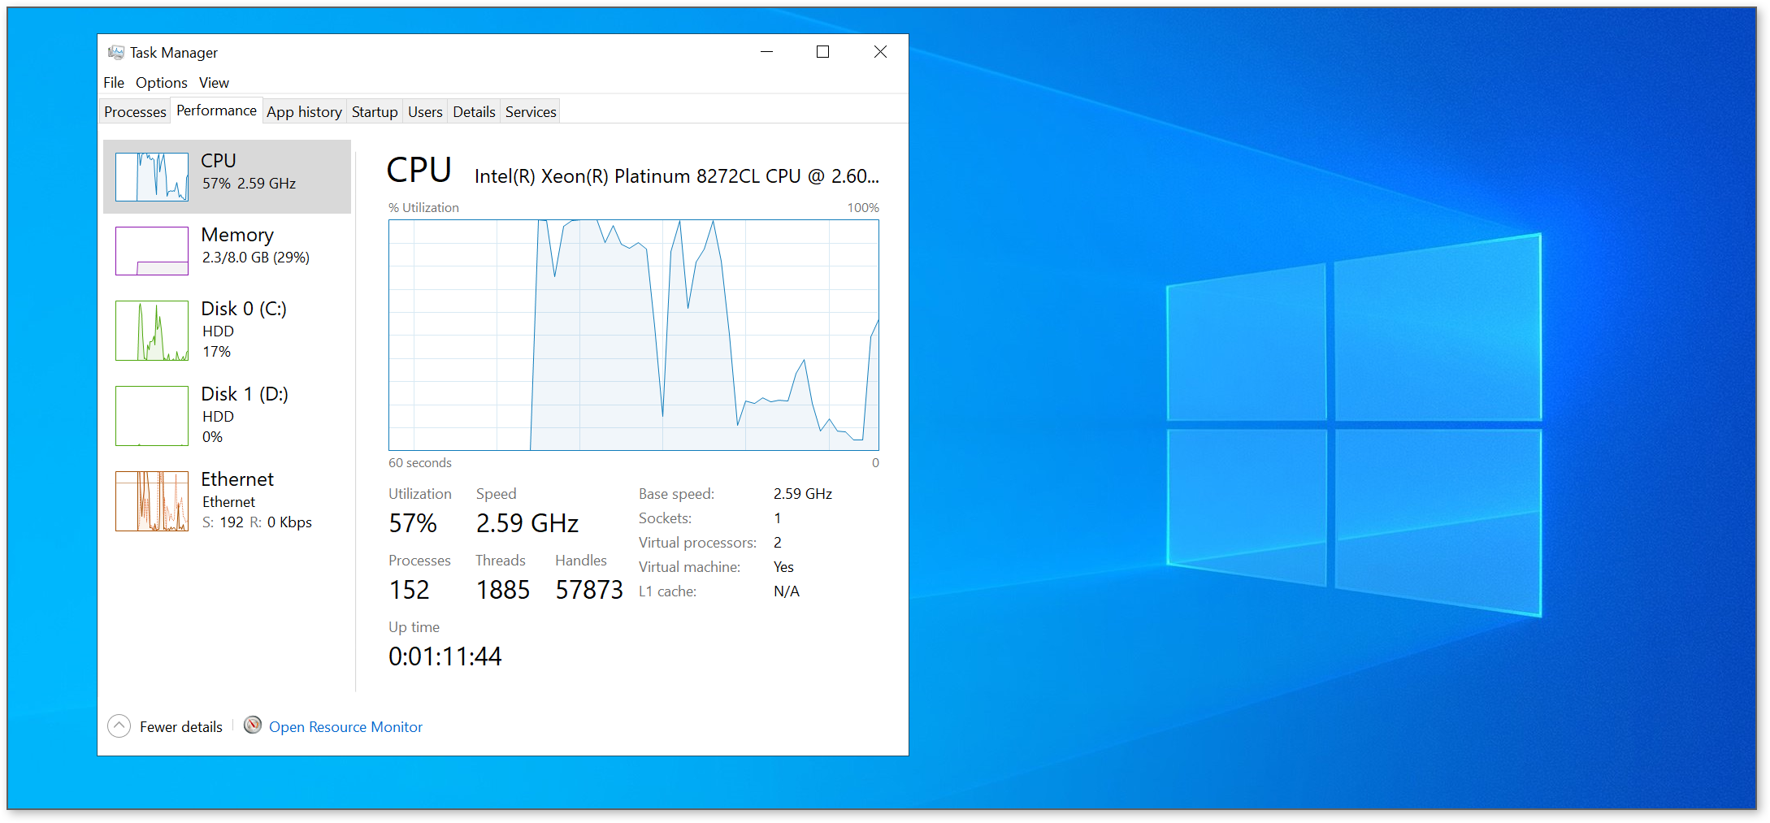Click the L1 cache N/A value
Viewport: 1770px width, 823px height.
(x=787, y=591)
